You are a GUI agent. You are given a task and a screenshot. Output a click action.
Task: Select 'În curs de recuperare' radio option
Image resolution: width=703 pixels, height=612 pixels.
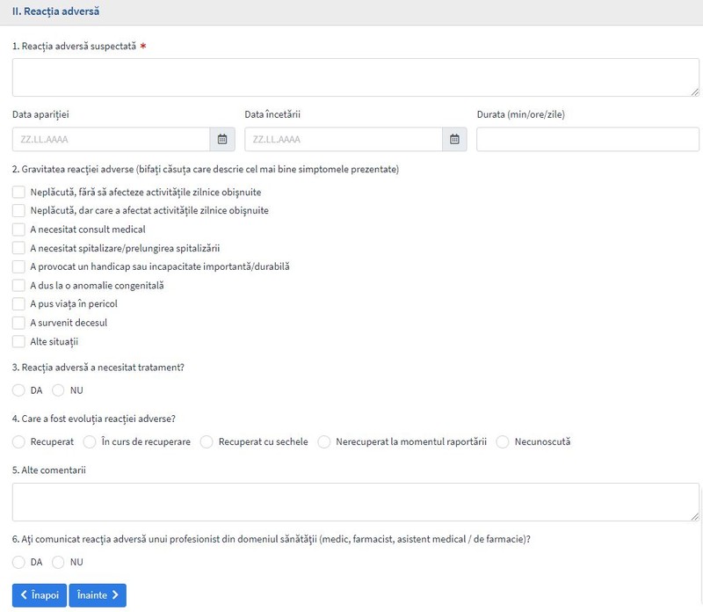tap(90, 441)
